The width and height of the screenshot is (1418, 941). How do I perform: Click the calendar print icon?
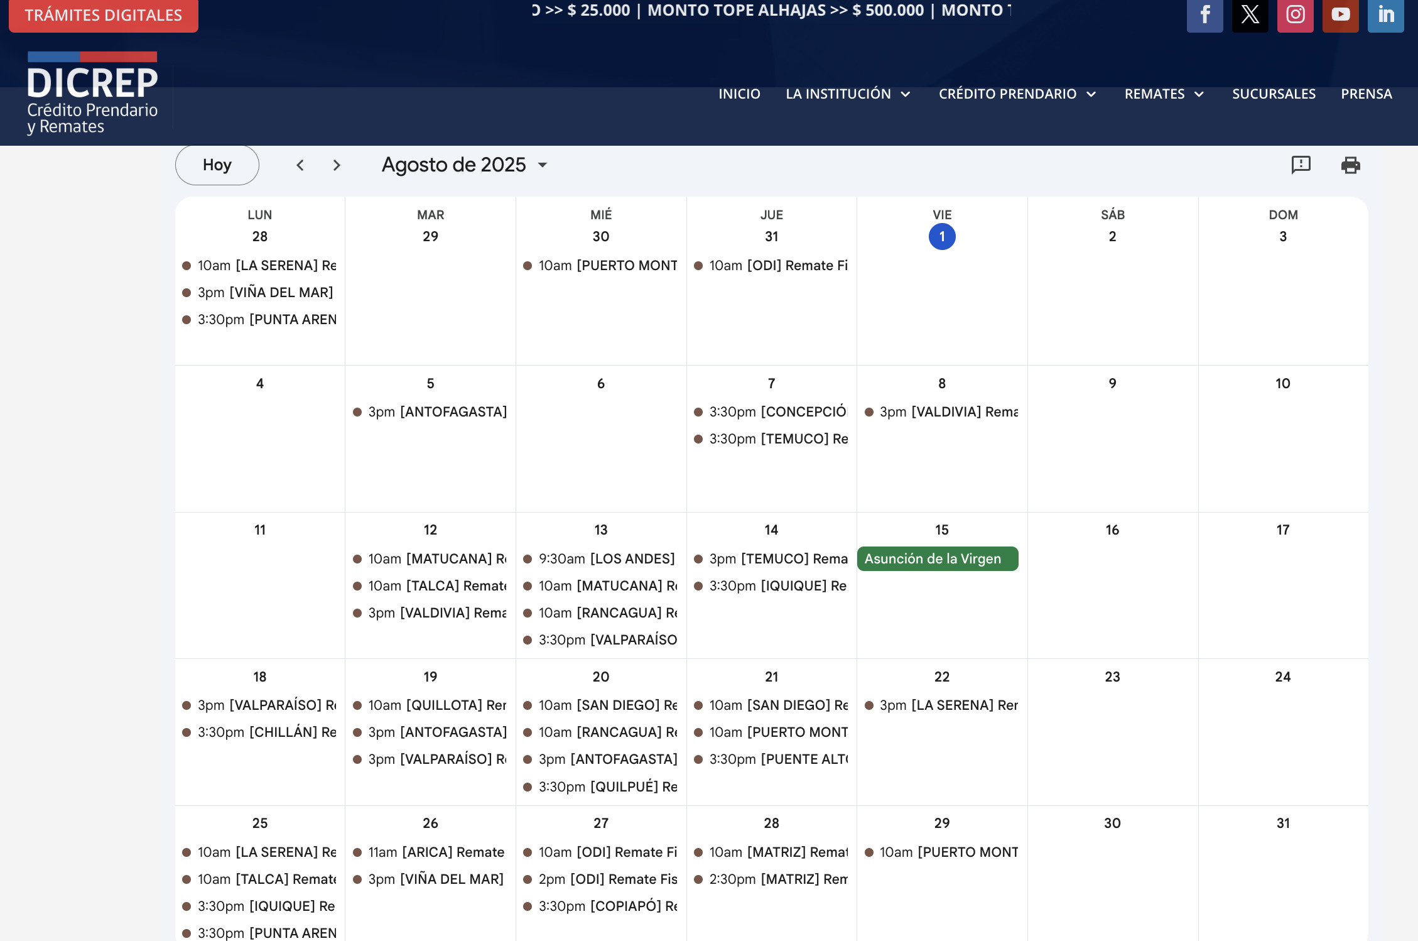tap(1350, 165)
